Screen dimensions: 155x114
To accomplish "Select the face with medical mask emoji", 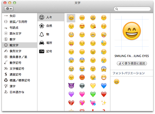I will (104, 77).
